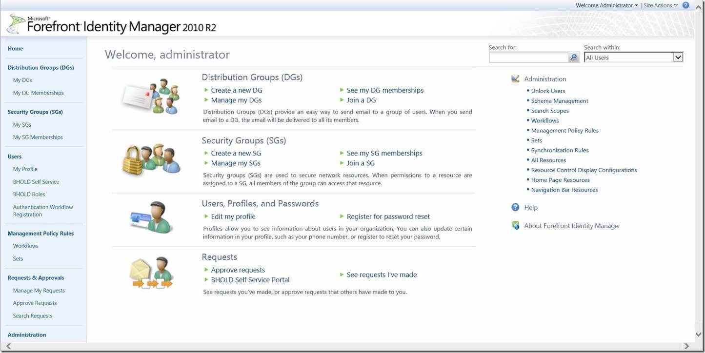Click the Edit my profile link
Viewport: 705px width, 353px height.
click(233, 216)
